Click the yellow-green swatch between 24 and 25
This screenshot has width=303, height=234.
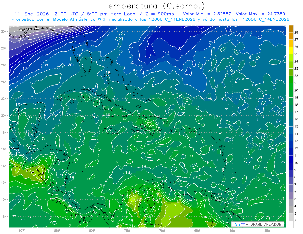coord(291,58)
